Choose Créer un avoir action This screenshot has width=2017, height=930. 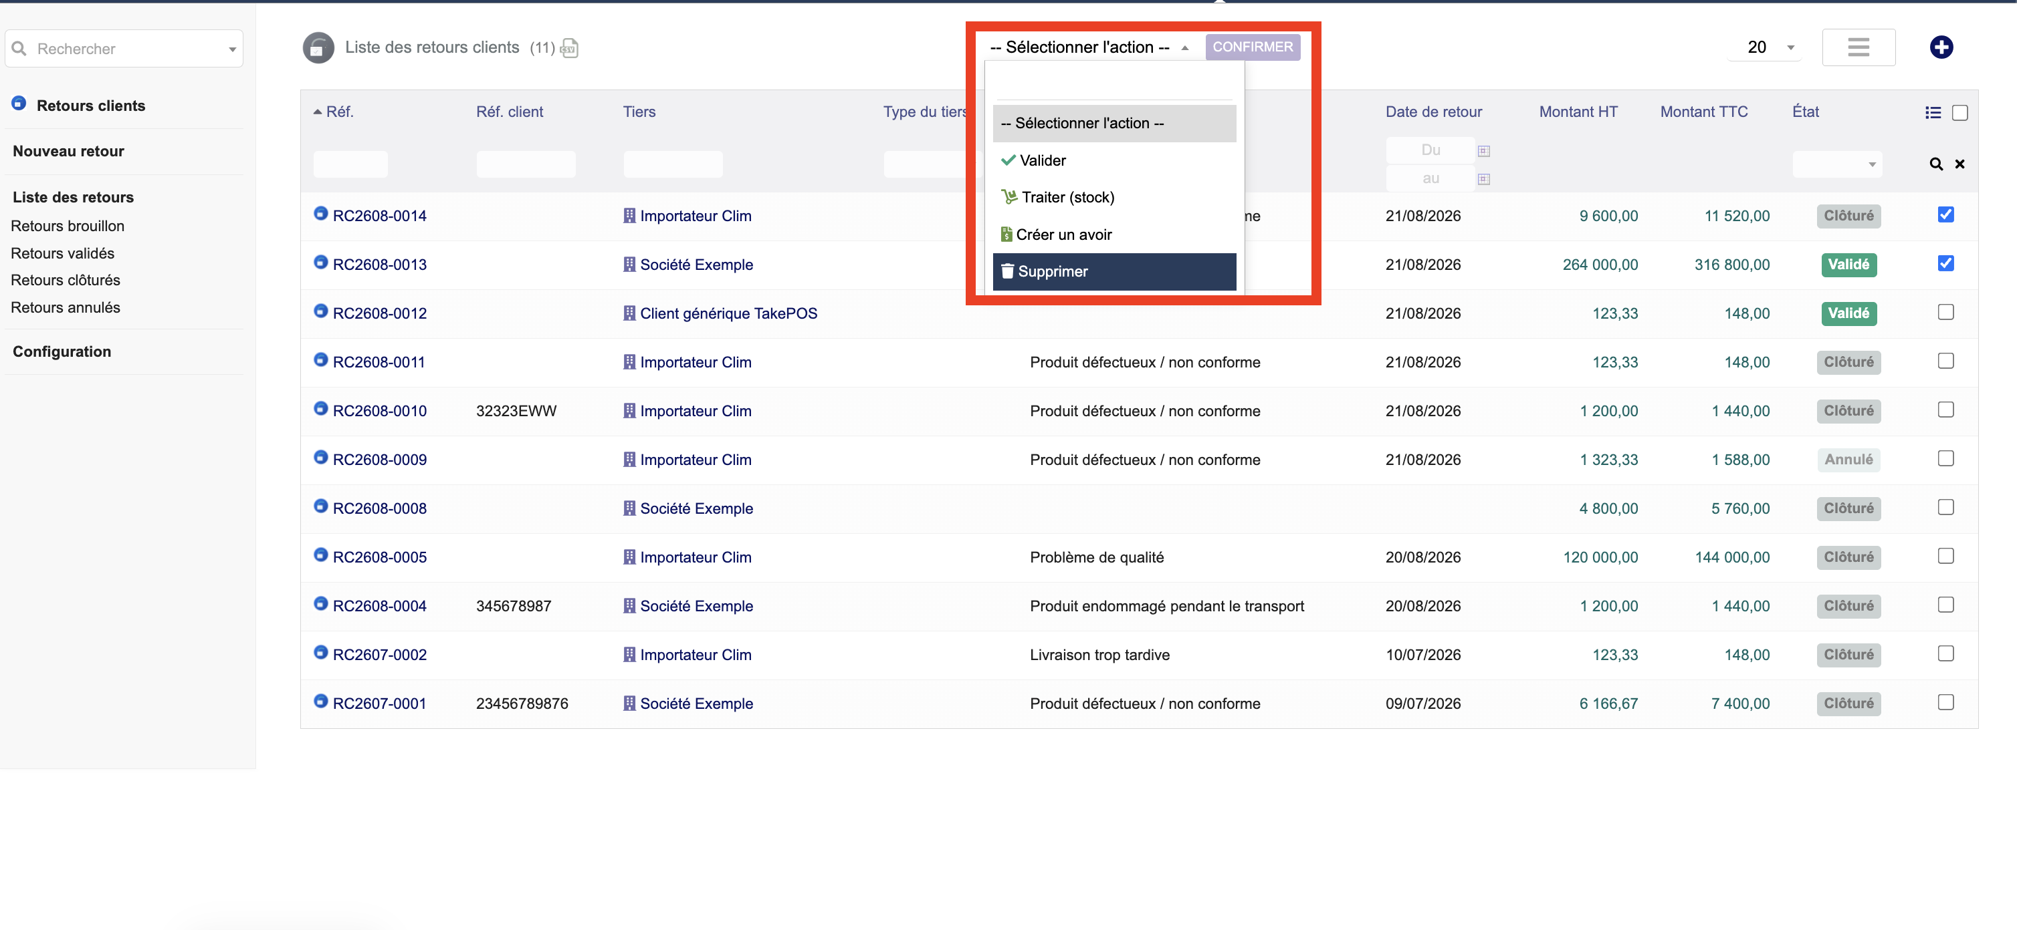[x=1114, y=235]
